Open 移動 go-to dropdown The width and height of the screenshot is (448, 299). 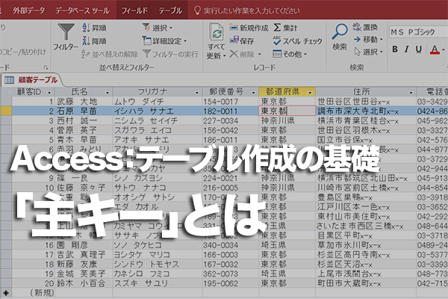pyautogui.click(x=368, y=39)
